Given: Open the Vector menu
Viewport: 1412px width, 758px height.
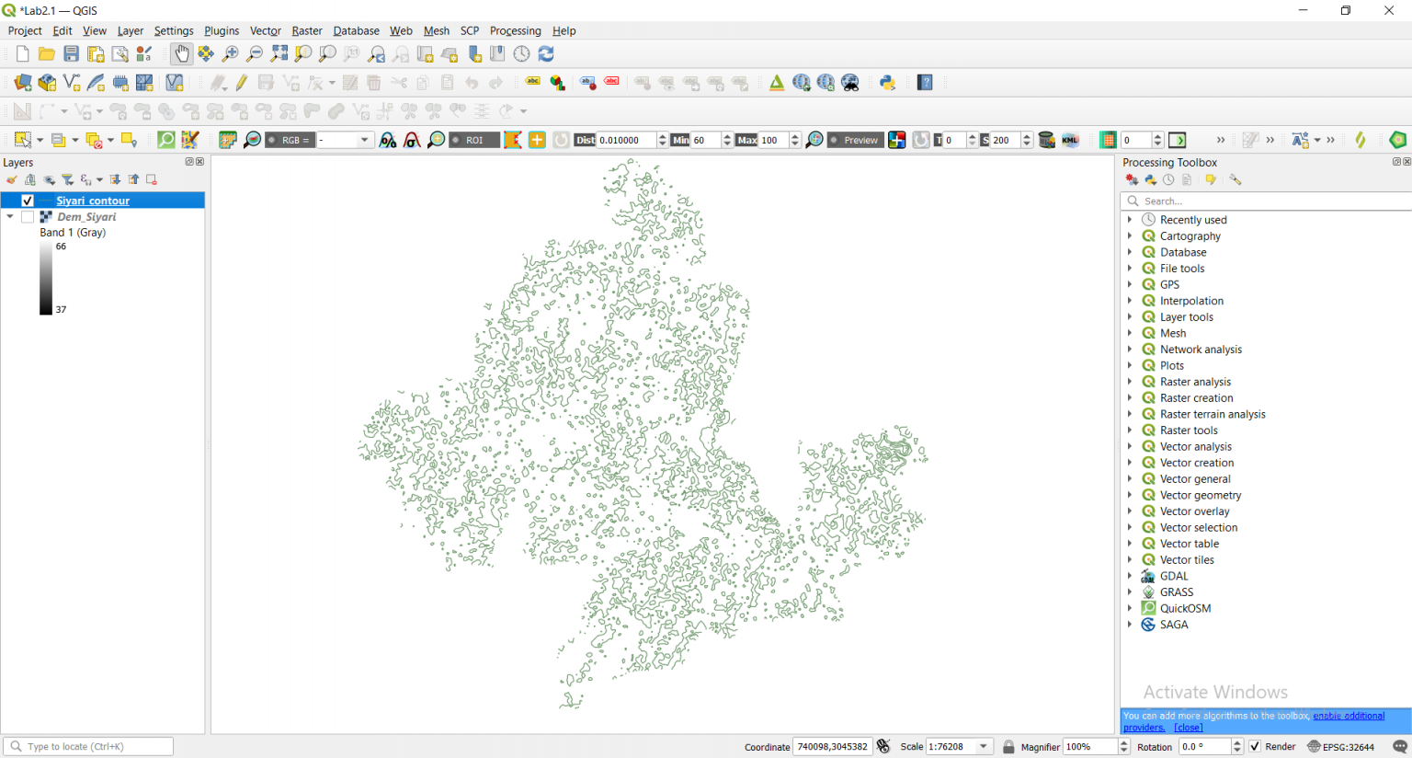Looking at the screenshot, I should pos(265,30).
